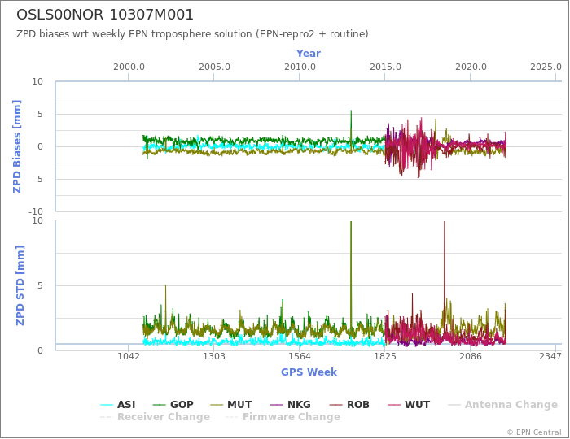Click the Year axis title
570x439 pixels.
[x=309, y=54]
